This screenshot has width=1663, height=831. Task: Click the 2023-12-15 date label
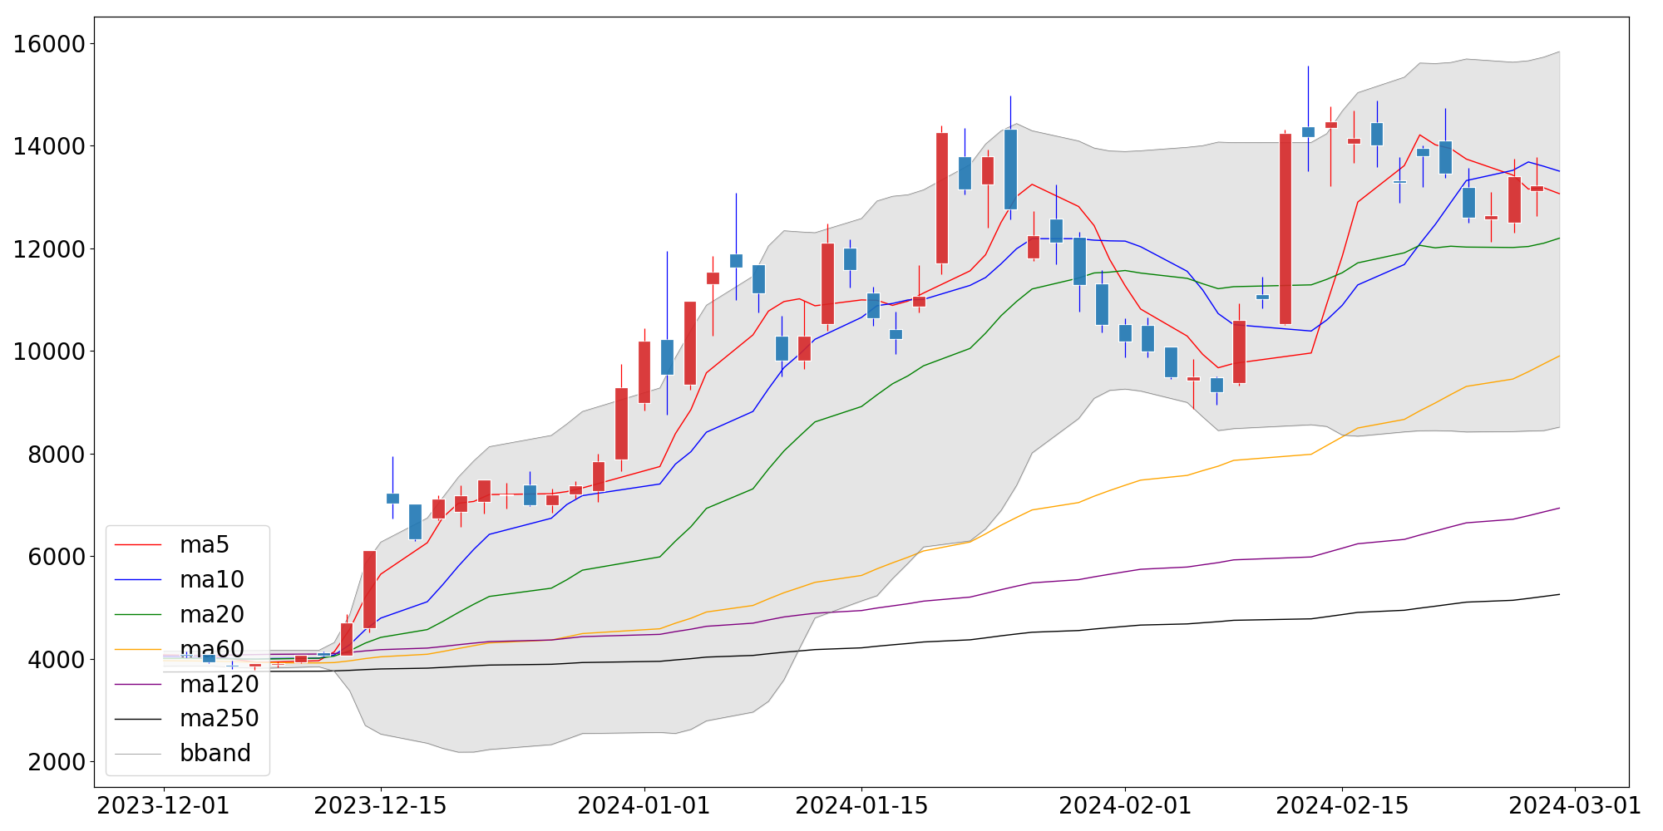[x=381, y=806]
